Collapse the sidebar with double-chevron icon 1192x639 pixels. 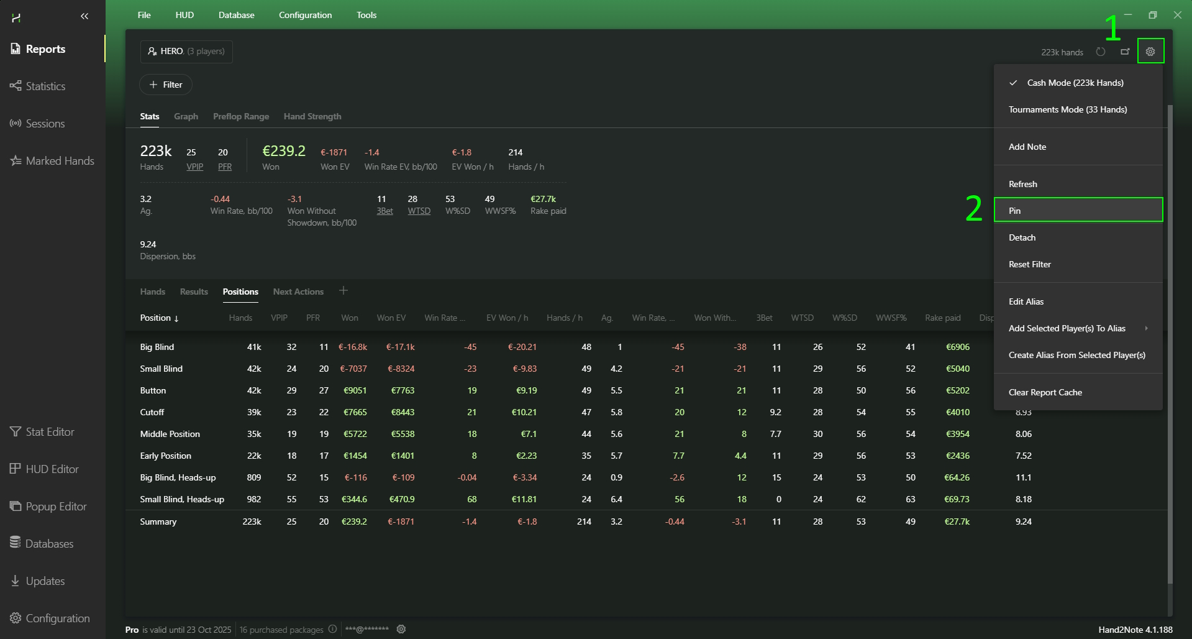pyautogui.click(x=84, y=17)
